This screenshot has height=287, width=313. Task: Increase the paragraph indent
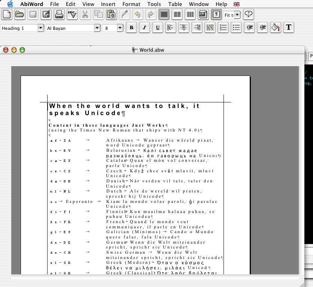[262, 28]
